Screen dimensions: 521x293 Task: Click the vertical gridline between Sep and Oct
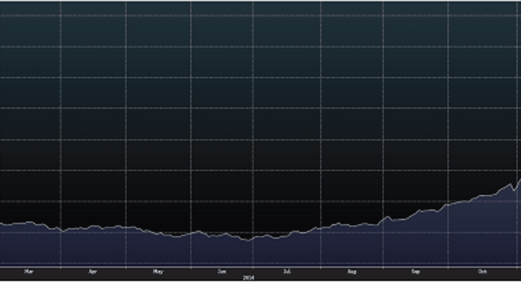click(x=448, y=136)
